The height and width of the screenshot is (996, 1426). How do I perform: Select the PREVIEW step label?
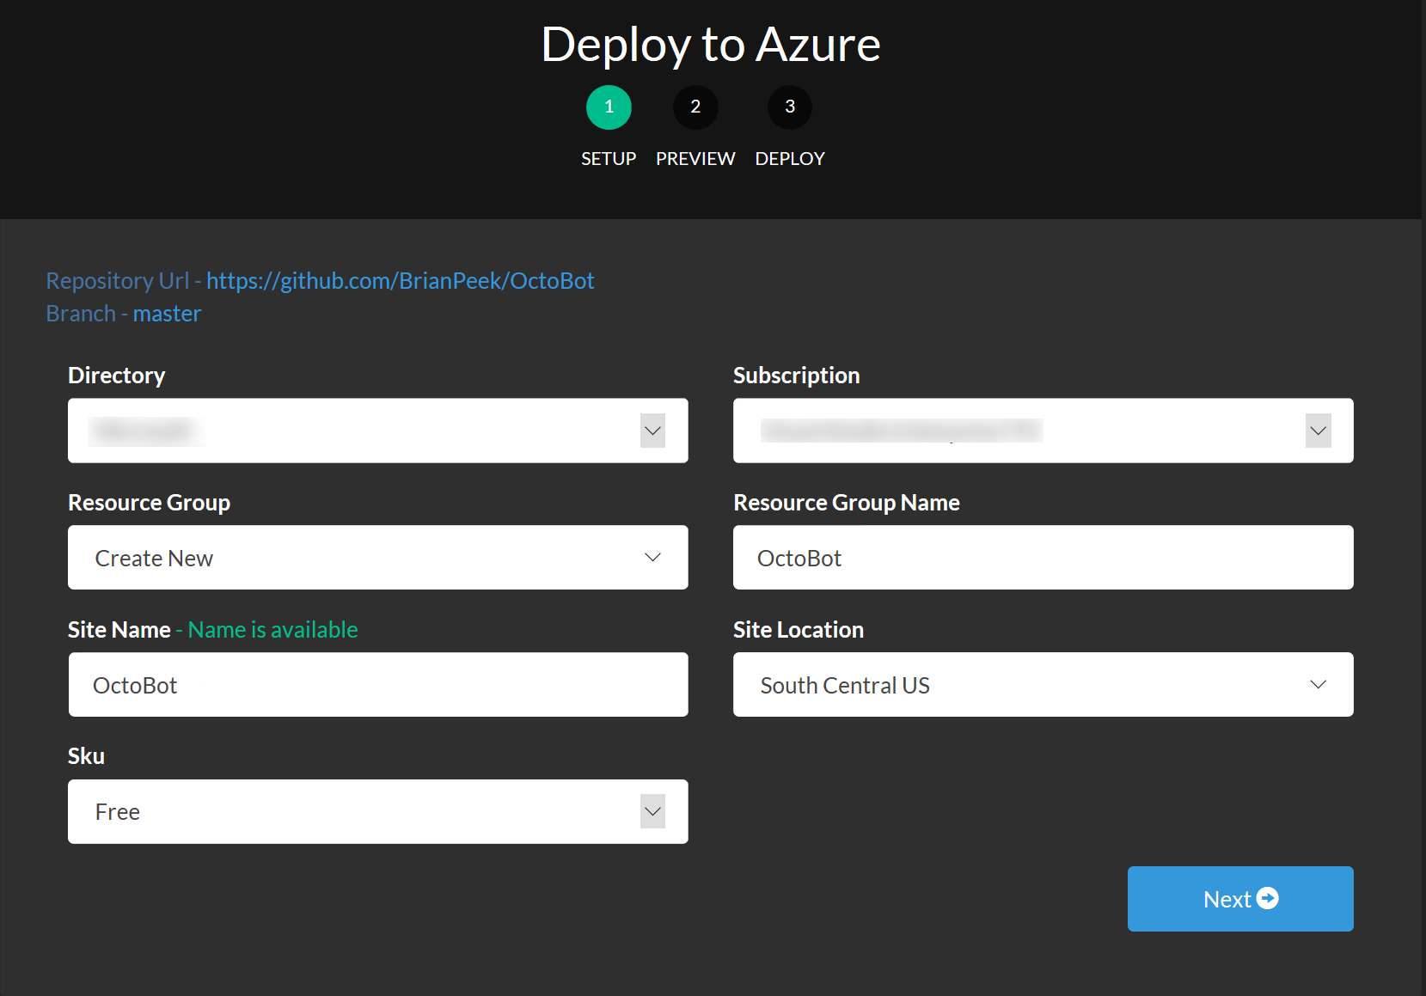(x=695, y=158)
